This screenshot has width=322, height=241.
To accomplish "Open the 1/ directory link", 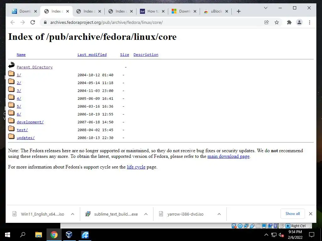I will (x=19, y=75).
